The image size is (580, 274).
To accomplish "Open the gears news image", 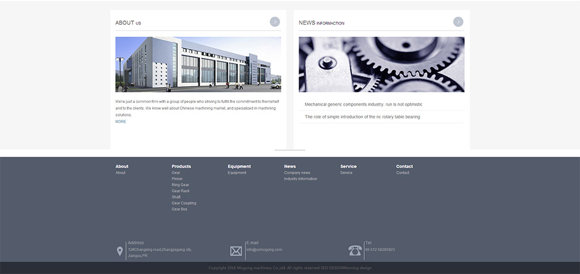I will click(x=382, y=64).
